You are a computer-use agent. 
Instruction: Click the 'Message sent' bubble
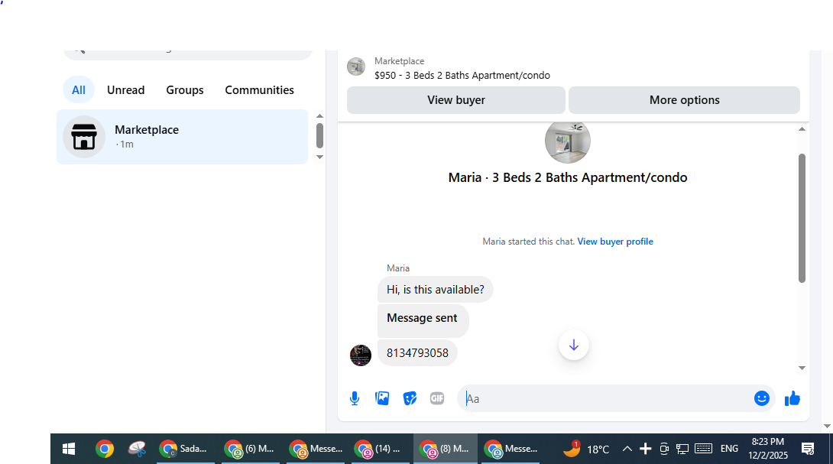tap(423, 320)
